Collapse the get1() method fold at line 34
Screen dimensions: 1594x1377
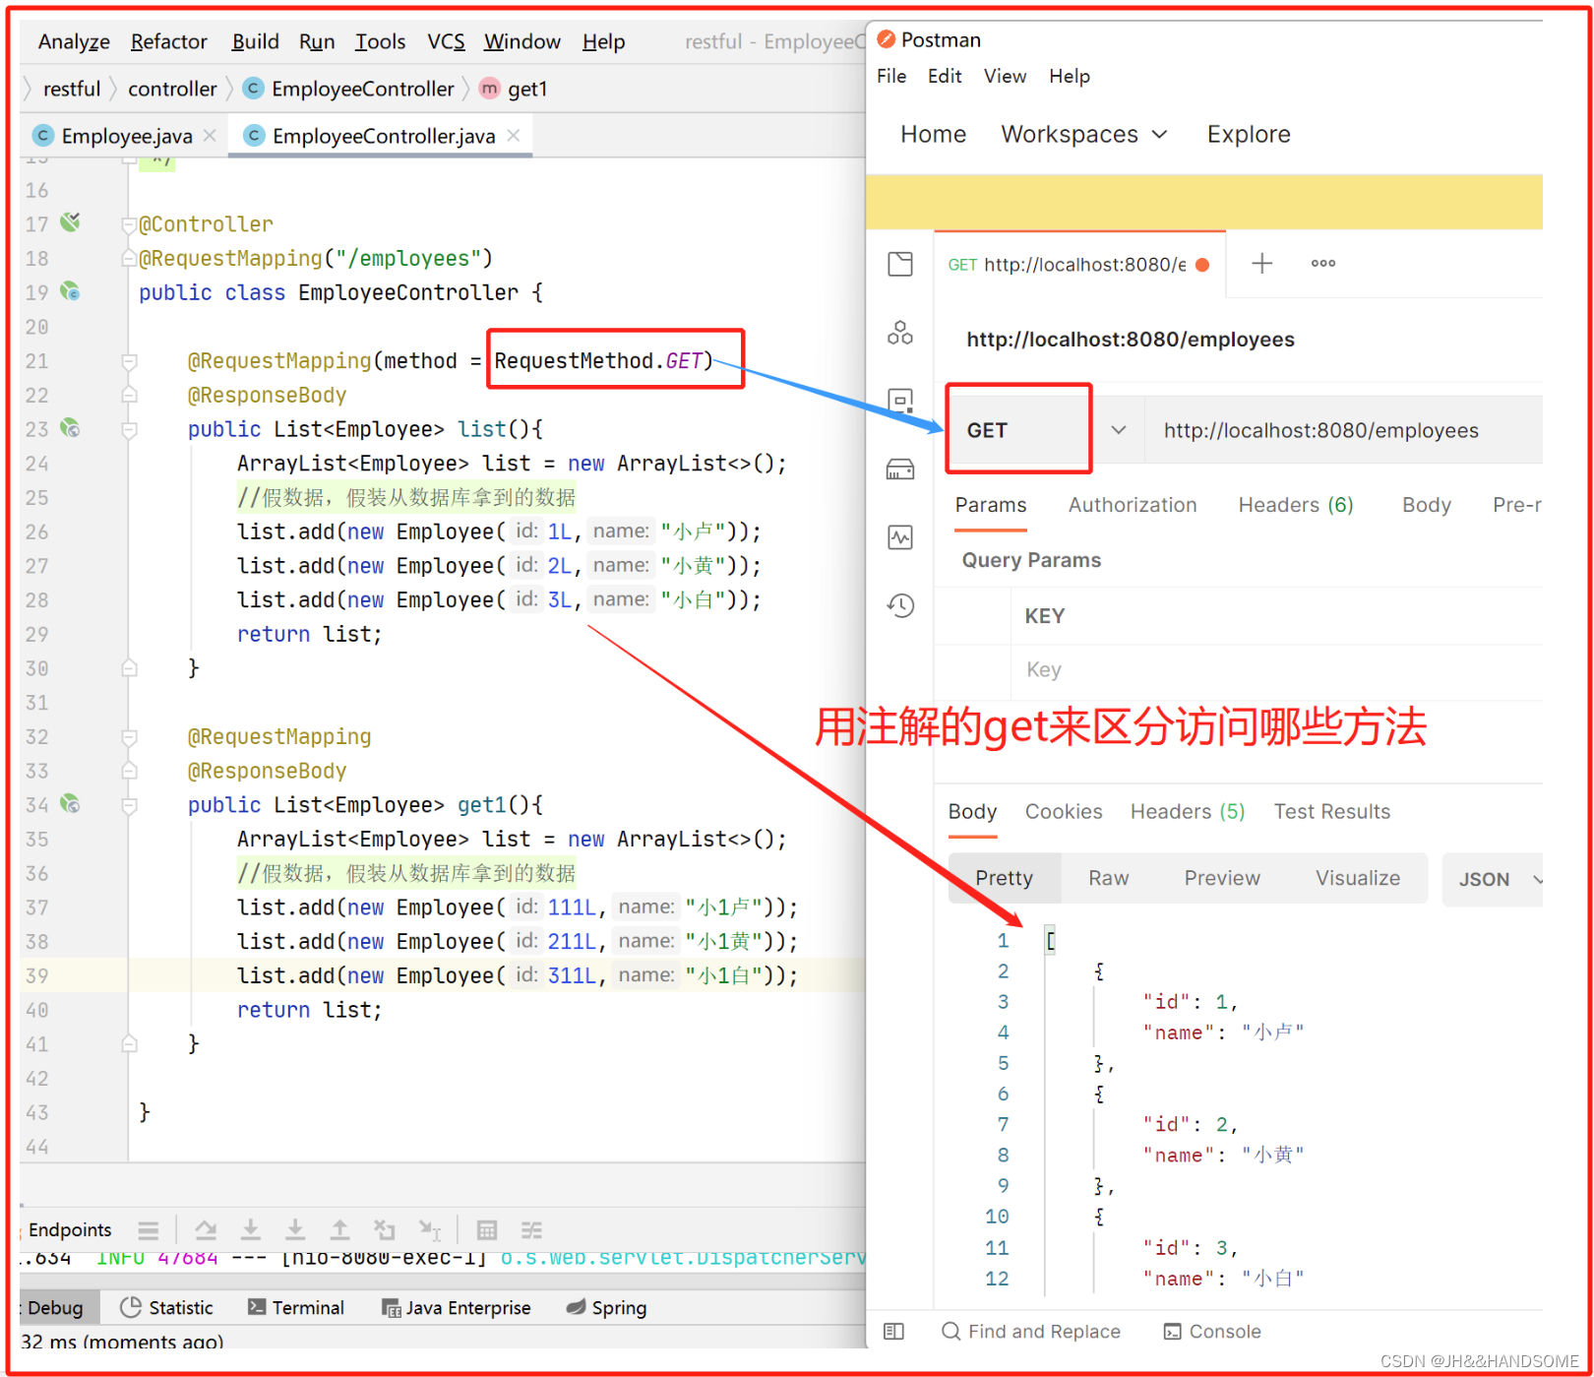(x=129, y=806)
